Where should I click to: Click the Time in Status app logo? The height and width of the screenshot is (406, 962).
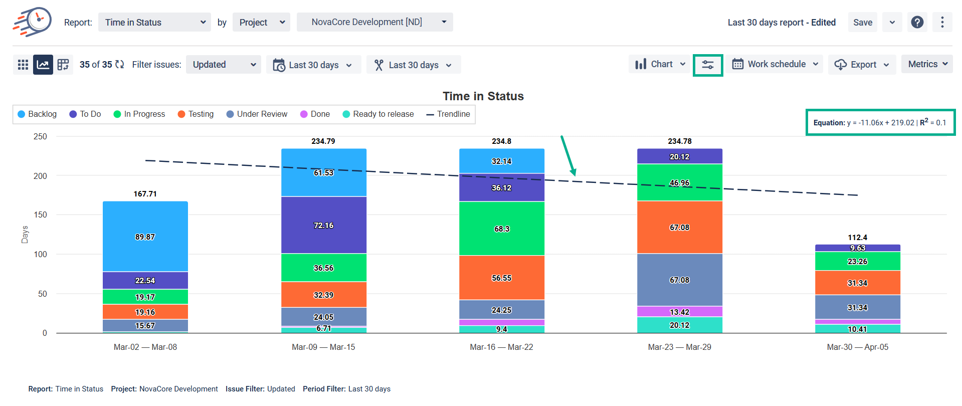pos(32,22)
